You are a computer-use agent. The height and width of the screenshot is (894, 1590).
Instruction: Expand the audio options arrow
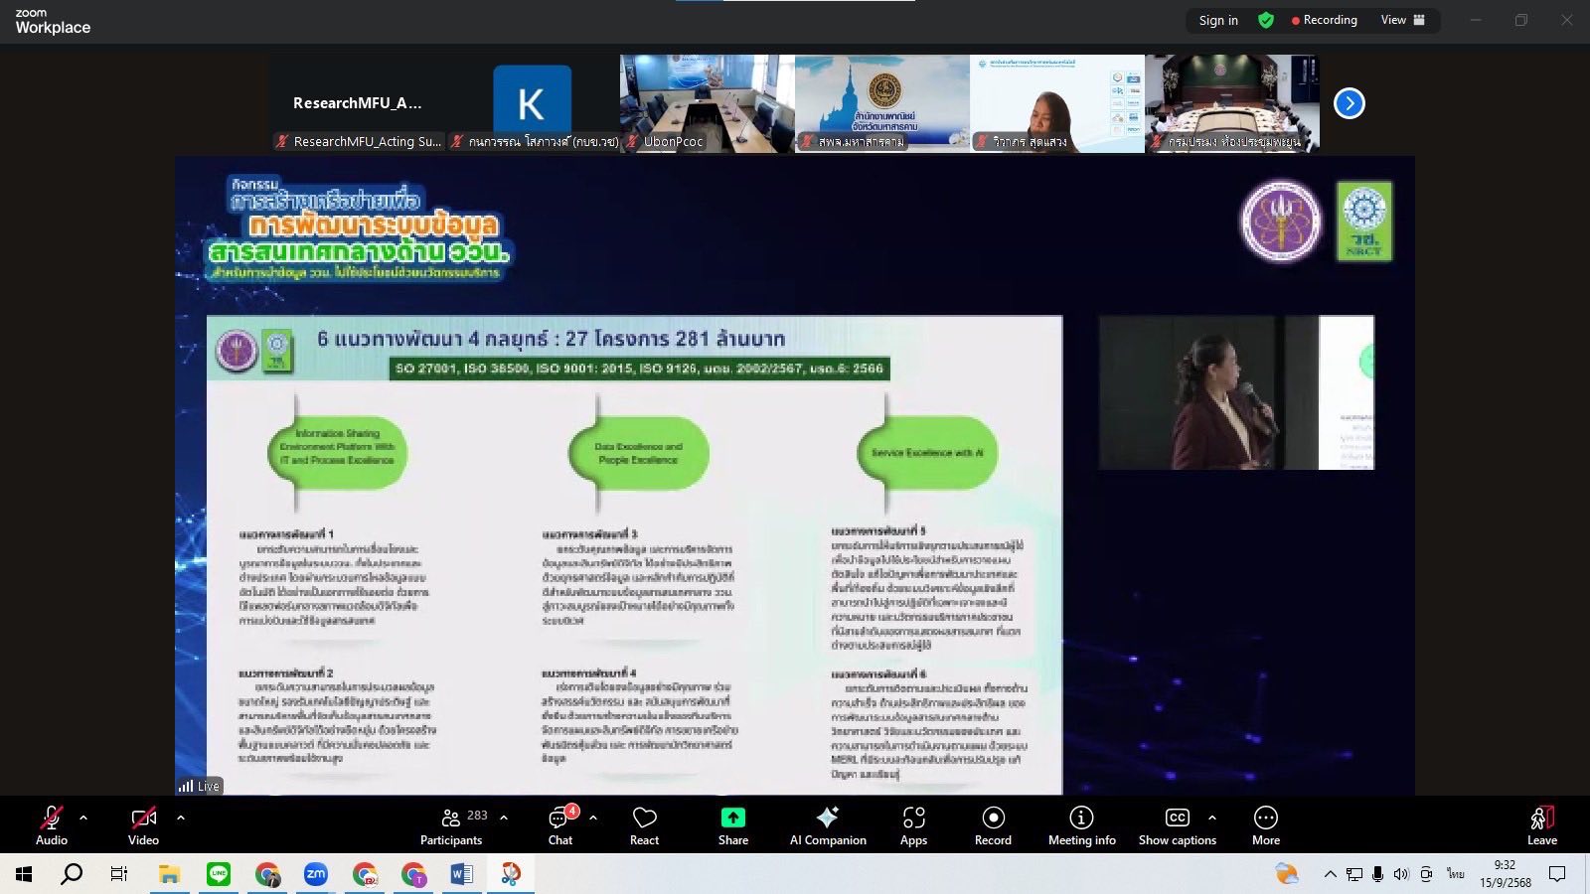coord(83,818)
